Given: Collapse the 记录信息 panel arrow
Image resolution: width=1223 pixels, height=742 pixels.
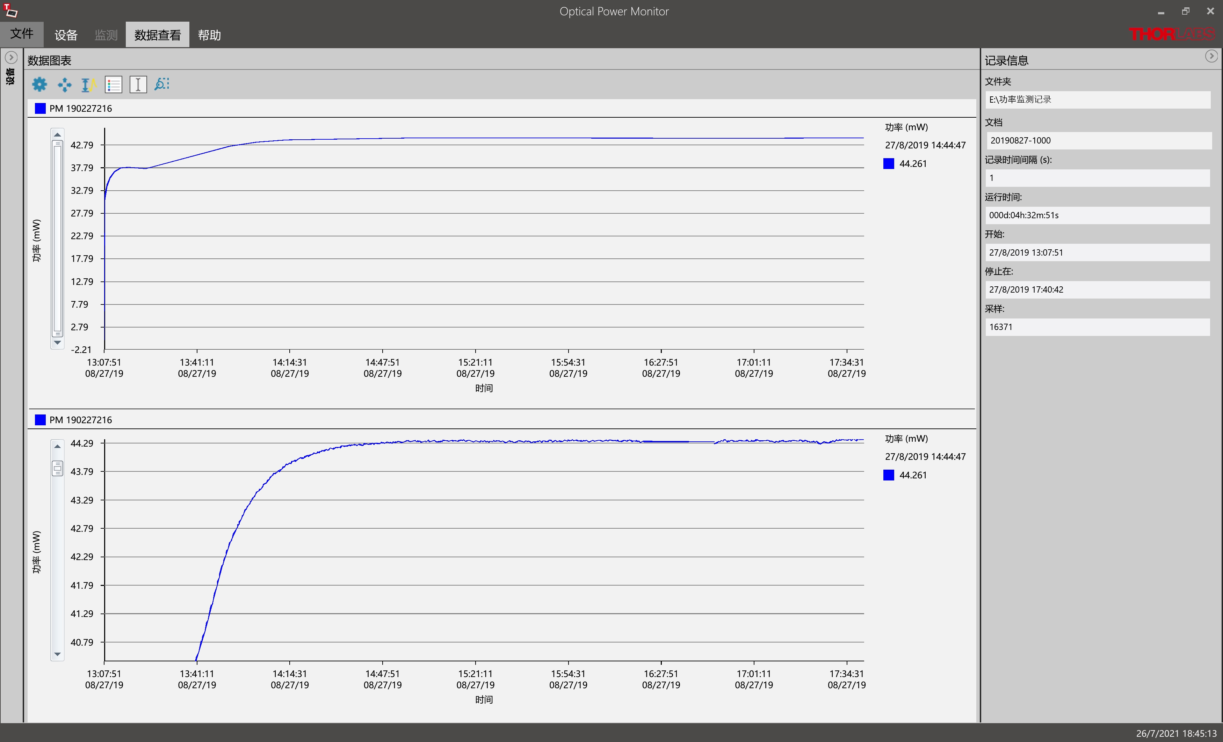Looking at the screenshot, I should coord(1211,56).
